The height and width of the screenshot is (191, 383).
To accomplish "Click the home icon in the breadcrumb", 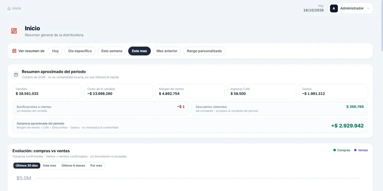I will coord(9,8).
